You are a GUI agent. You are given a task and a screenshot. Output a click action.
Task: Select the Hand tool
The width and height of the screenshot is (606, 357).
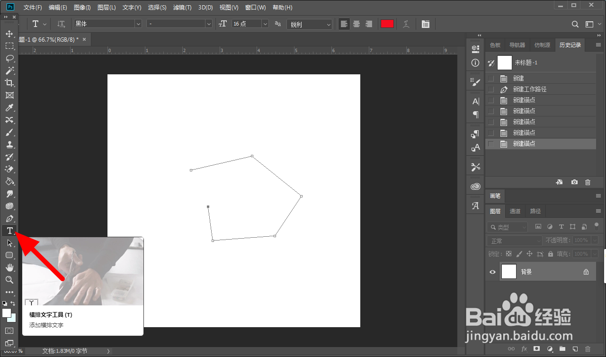[x=9, y=268]
